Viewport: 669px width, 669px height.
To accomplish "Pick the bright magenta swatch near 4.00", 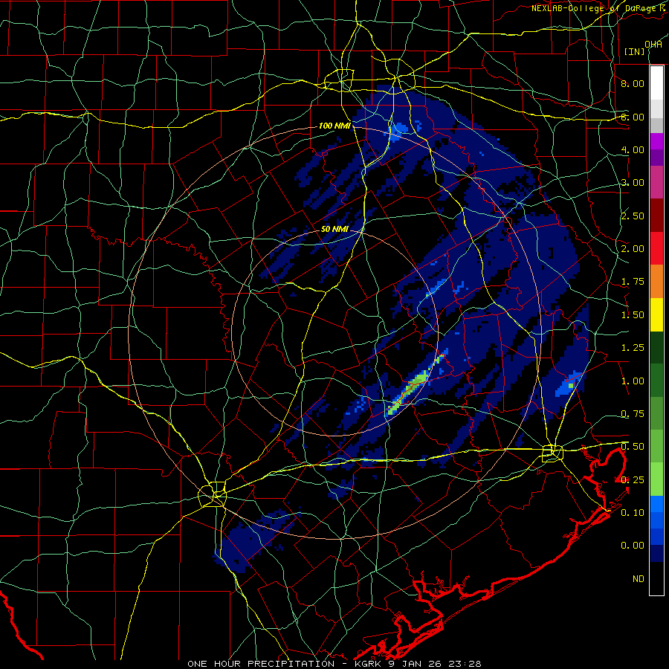I will [x=656, y=141].
